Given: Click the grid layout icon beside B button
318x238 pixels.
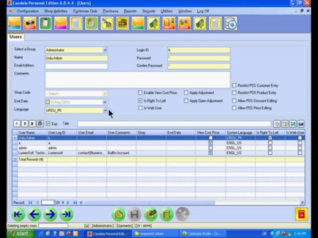Looking at the screenshot, I should click(x=40, y=124).
